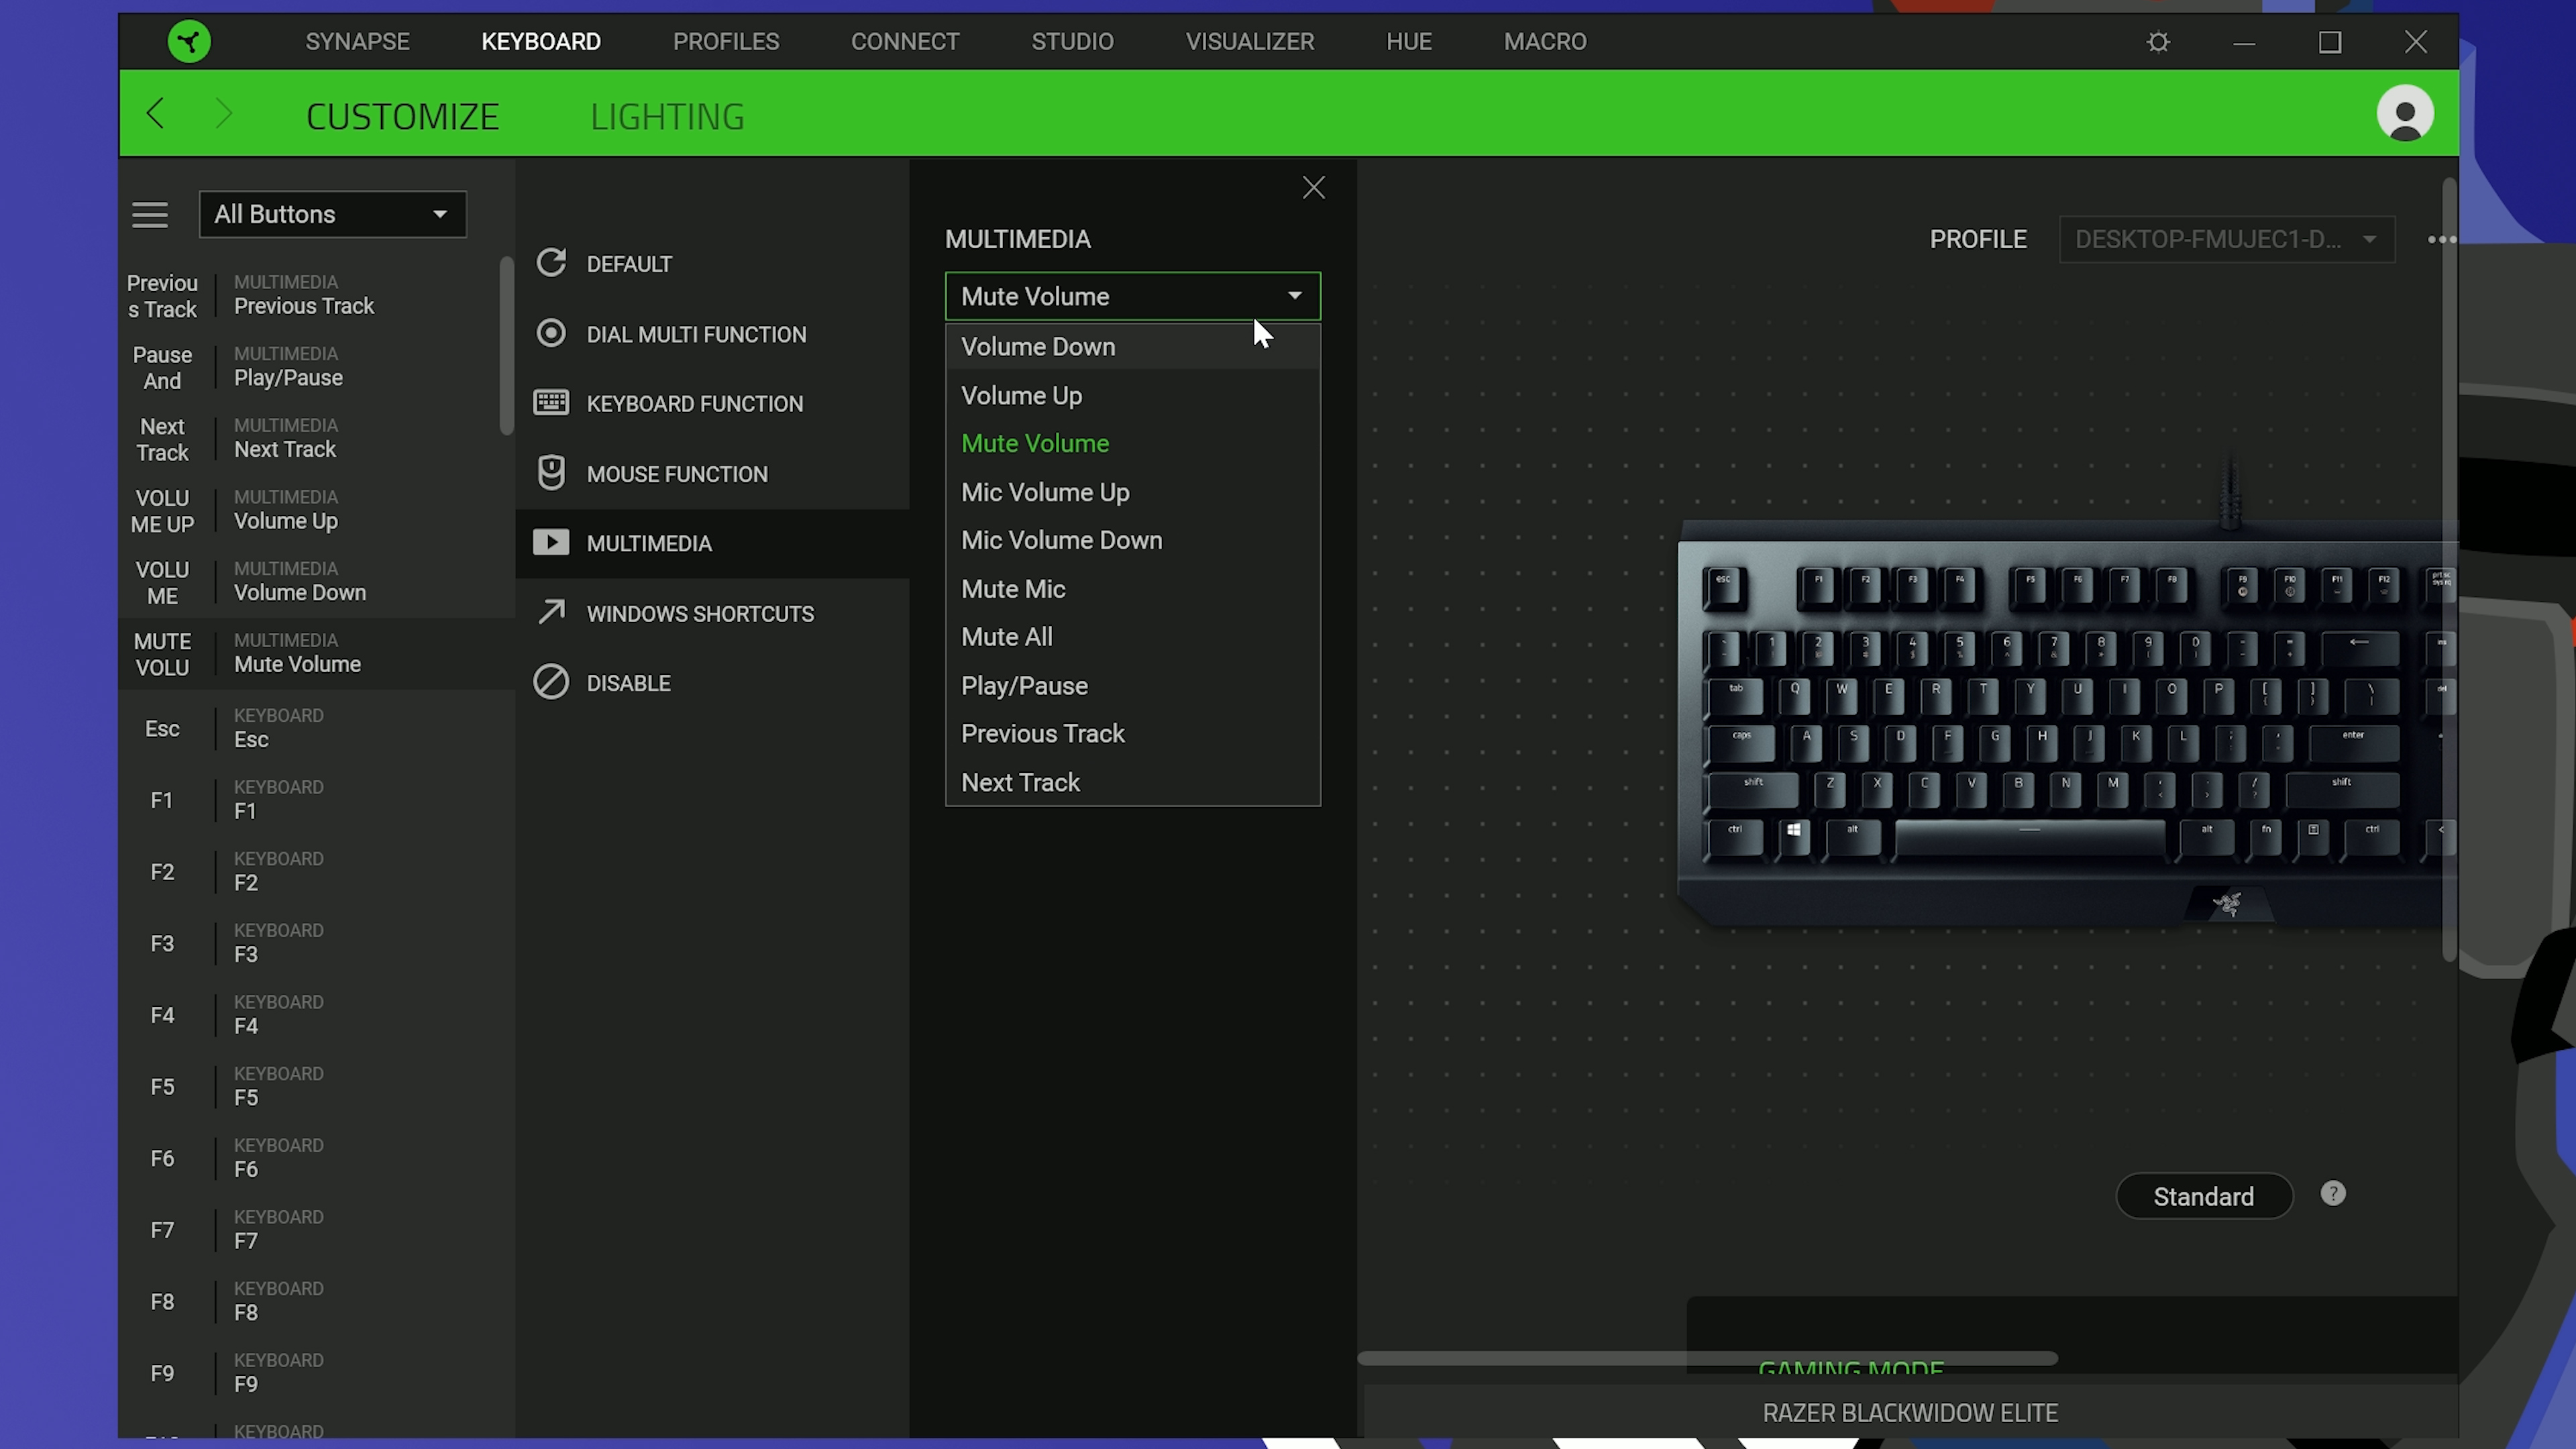The width and height of the screenshot is (2576, 1449).
Task: Click the settings gear icon
Action: click(x=2159, y=41)
